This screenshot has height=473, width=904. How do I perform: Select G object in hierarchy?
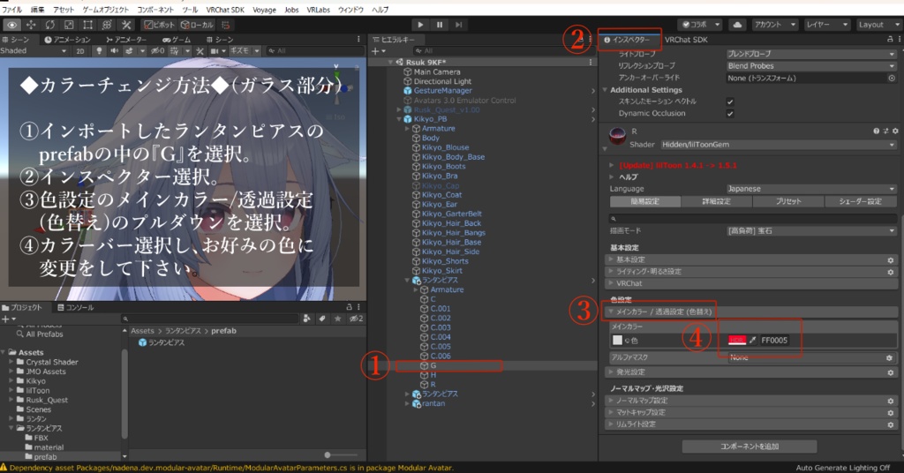tap(433, 365)
